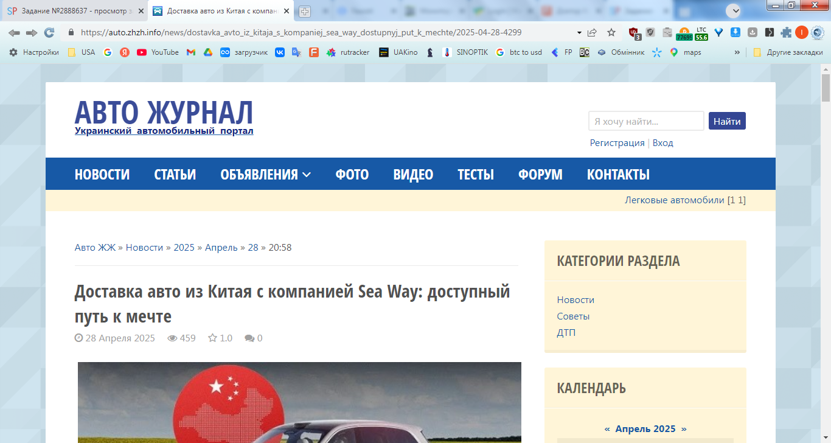Open the Другие закладки bookmarks folder

tap(788, 52)
